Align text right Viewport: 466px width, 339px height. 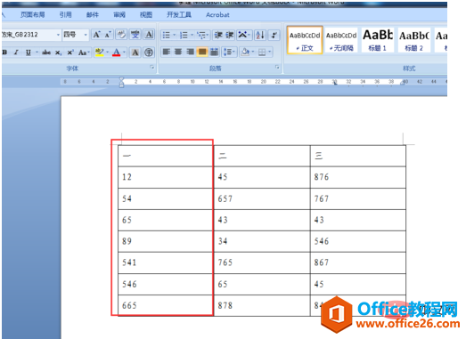[x=190, y=52]
